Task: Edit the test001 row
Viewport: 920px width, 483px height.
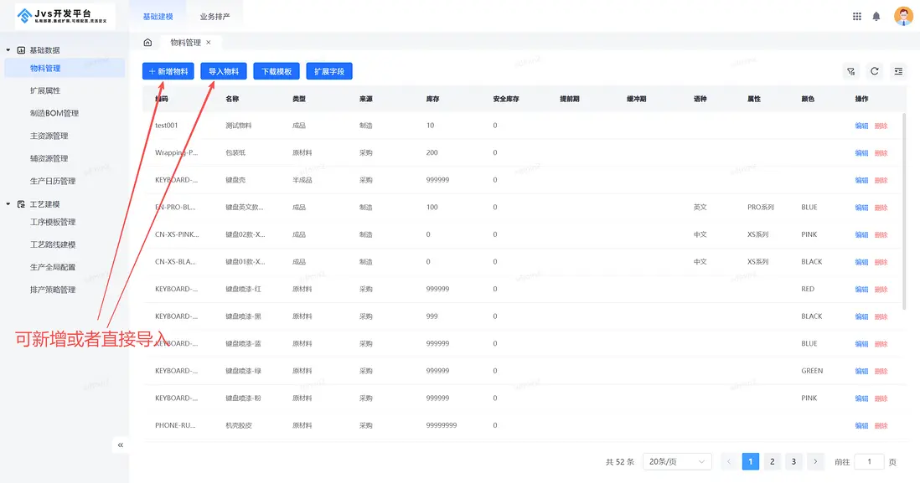Action: [861, 126]
